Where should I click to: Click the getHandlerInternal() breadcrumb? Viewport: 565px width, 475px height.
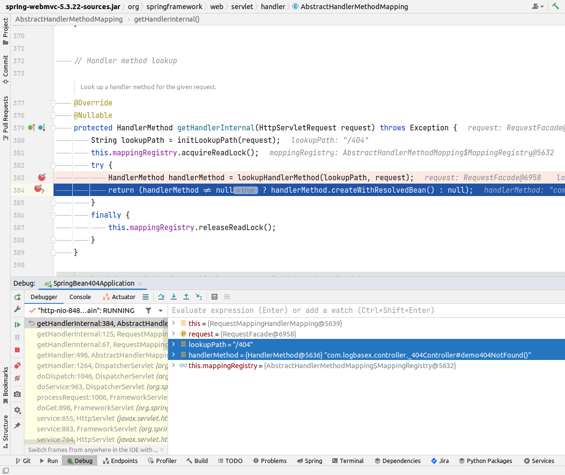167,19
